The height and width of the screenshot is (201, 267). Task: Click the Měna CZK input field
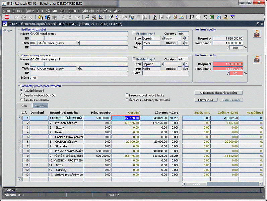pos(34,78)
